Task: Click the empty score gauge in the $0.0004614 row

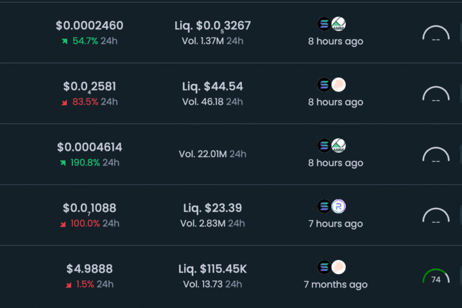Action: coord(436,157)
